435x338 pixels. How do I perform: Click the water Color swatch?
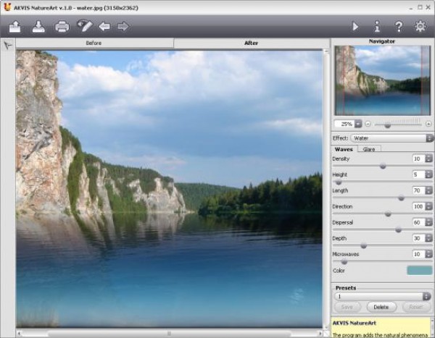coord(419,270)
